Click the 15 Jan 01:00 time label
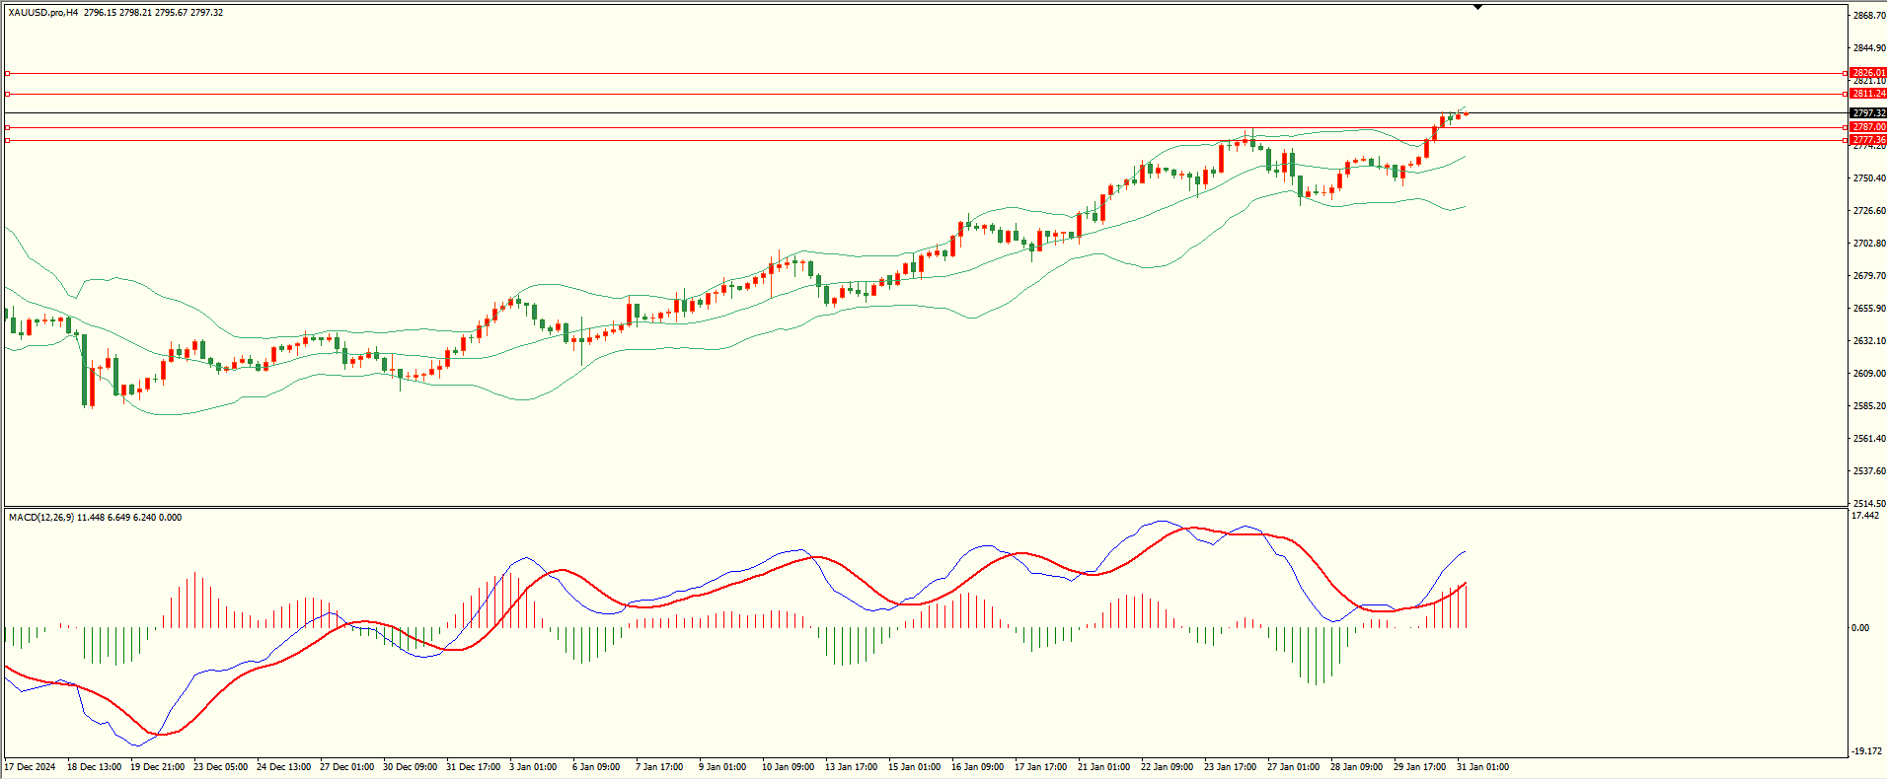The image size is (1887, 780). (x=915, y=767)
